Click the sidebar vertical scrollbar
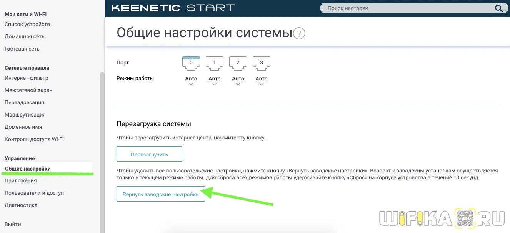Image resolution: width=510 pixels, height=233 pixels. click(x=102, y=153)
